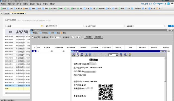Image resolution: width=174 pixels, height=101 pixels.
Task: Open the 查看 menu
Action: coord(32,4)
